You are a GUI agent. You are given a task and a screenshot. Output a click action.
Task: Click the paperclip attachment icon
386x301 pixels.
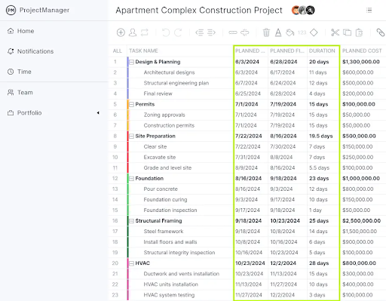point(381,32)
